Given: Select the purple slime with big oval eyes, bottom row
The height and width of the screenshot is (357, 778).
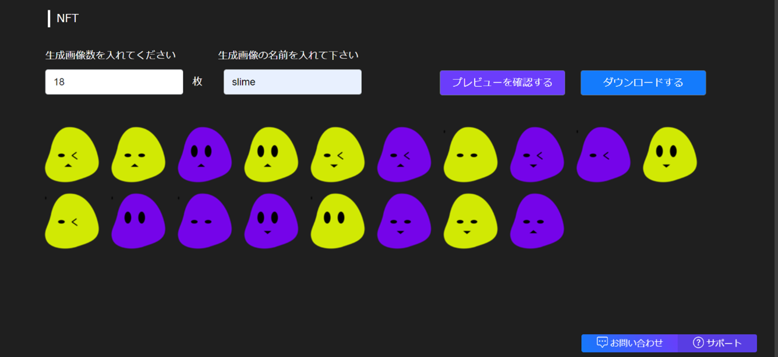Looking at the screenshot, I should point(138,221).
